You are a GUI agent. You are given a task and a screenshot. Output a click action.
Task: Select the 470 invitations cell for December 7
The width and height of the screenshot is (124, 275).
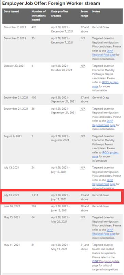(33, 27)
